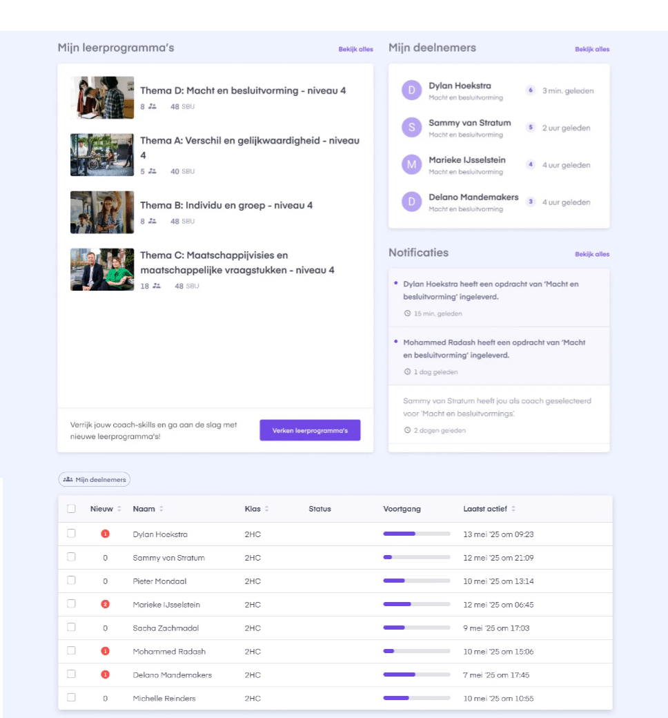Click Pieter Mondaal's progress bar
This screenshot has height=718, width=668.
(417, 581)
